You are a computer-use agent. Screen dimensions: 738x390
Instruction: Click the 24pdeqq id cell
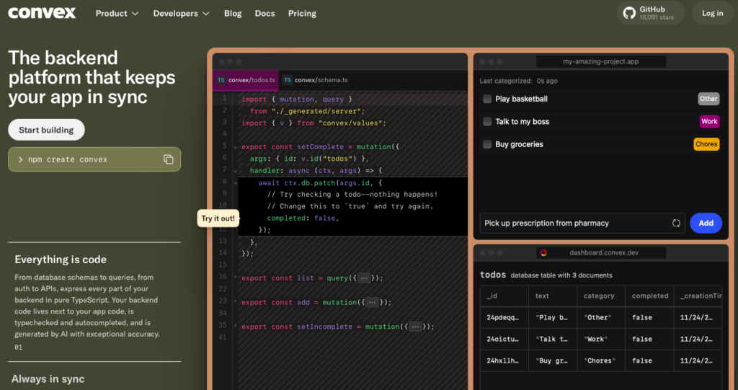(x=502, y=317)
